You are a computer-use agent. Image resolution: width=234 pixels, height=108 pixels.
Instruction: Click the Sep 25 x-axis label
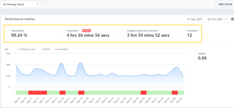coord(116,100)
